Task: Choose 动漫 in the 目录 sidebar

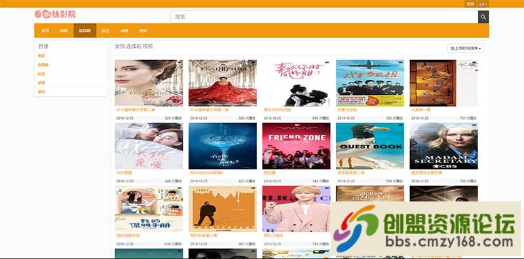Action: pyautogui.click(x=41, y=83)
